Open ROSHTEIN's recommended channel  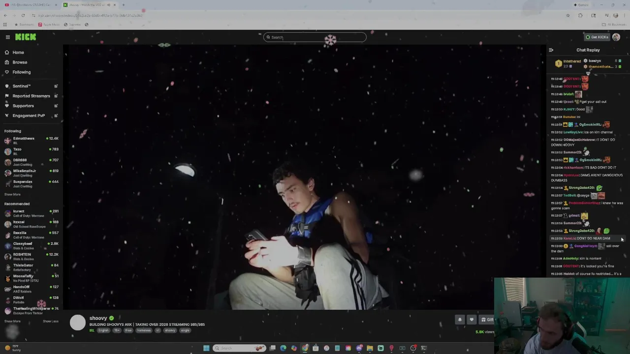click(x=31, y=256)
